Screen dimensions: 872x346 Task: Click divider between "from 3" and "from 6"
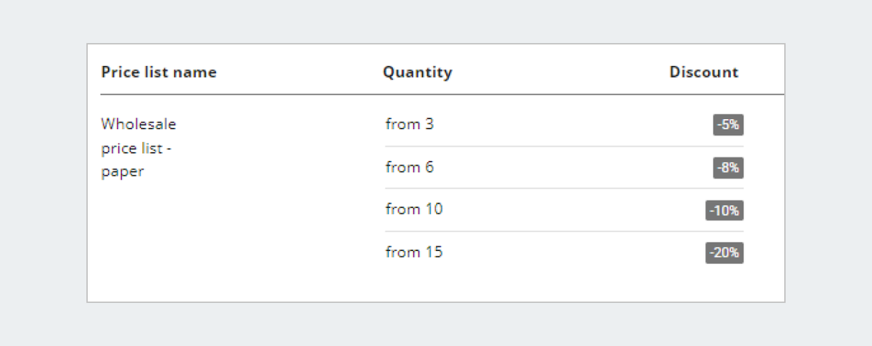(564, 147)
